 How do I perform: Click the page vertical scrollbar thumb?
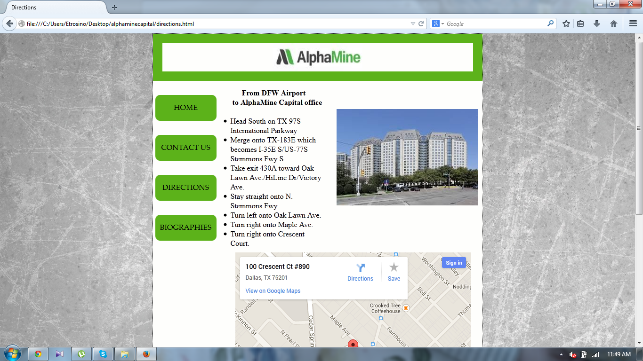639,128
